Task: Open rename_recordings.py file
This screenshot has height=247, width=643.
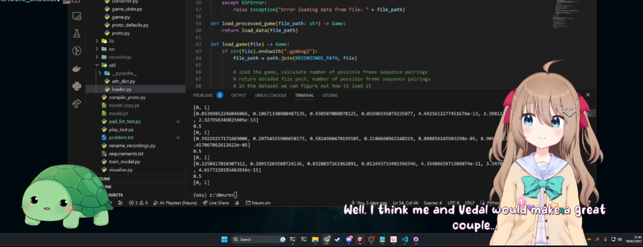Action: coord(132,146)
